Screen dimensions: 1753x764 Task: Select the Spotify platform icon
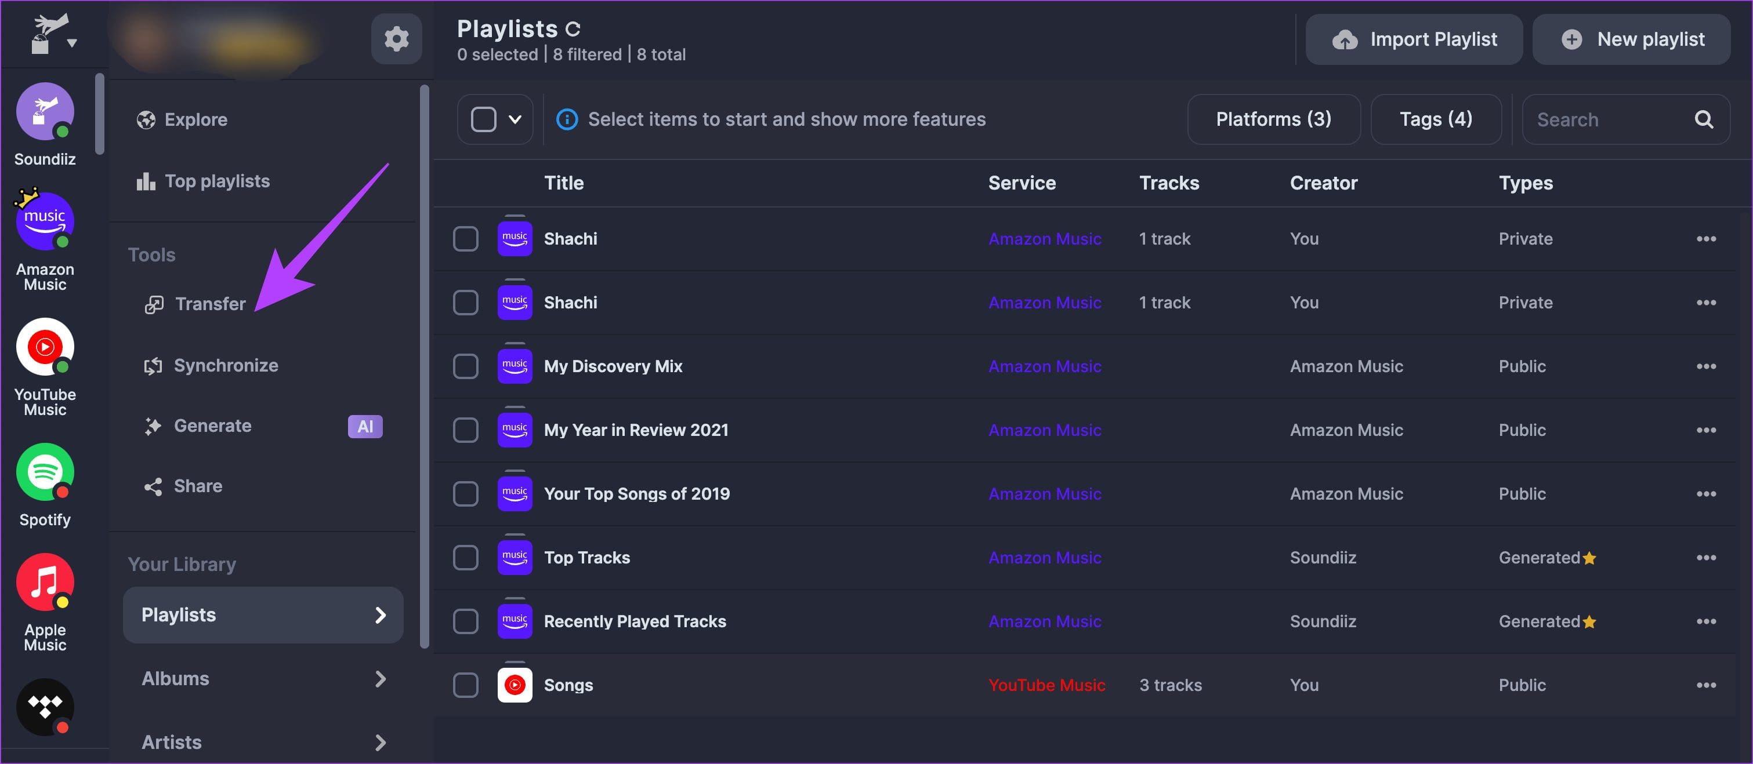pyautogui.click(x=45, y=471)
